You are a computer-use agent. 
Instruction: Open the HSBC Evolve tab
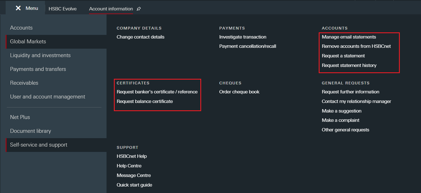pos(62,9)
